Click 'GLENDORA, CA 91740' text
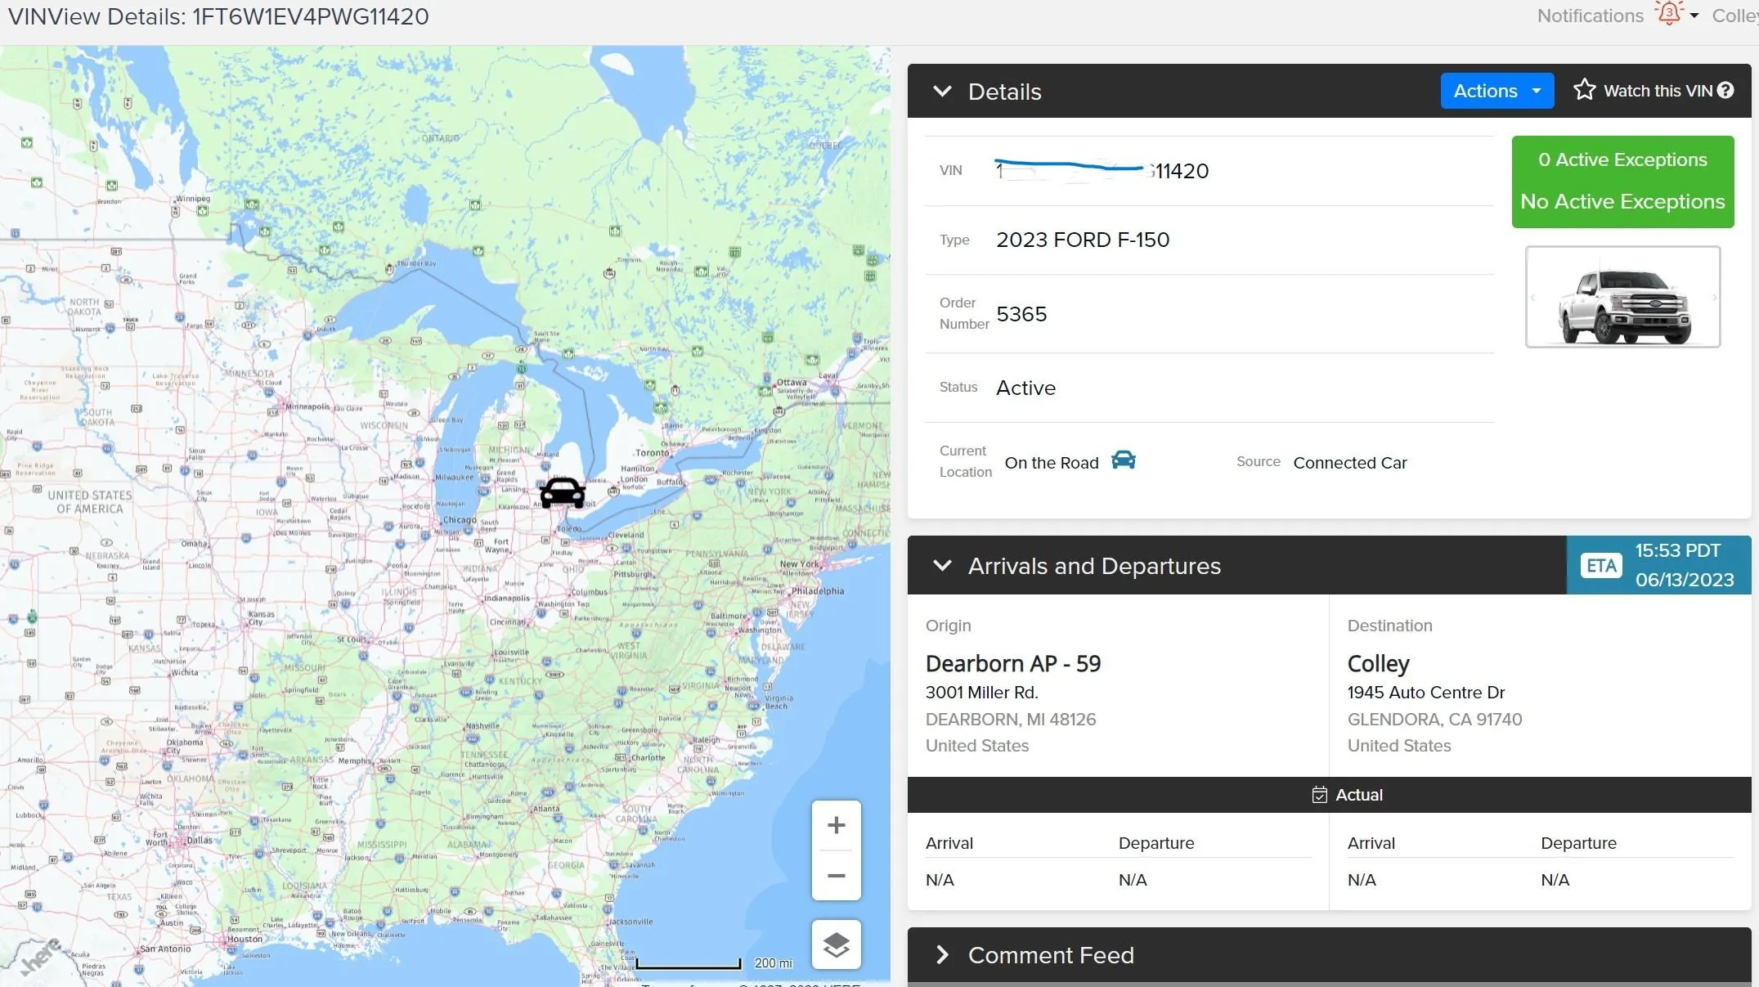This screenshot has width=1759, height=987. point(1434,720)
